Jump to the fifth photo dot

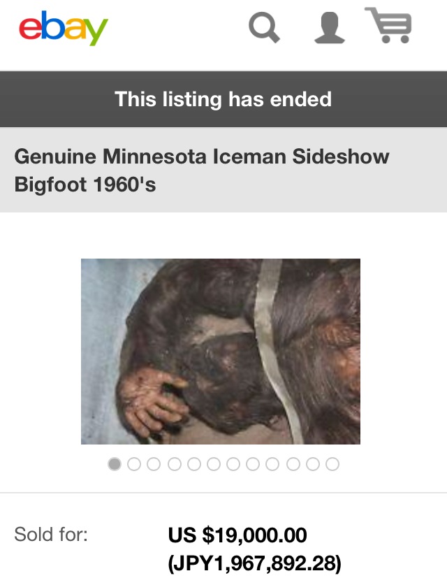[x=194, y=463]
